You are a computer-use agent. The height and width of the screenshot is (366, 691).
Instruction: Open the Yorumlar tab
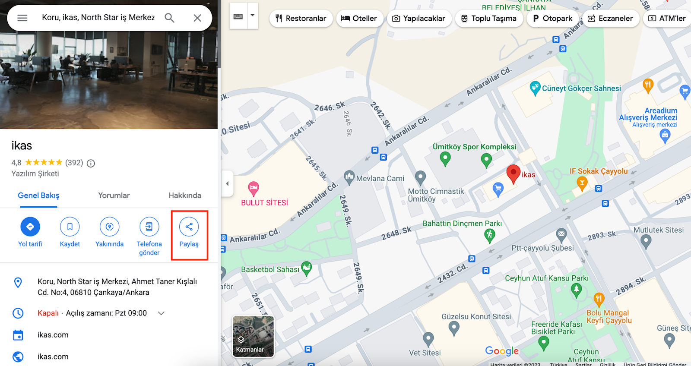click(x=114, y=196)
